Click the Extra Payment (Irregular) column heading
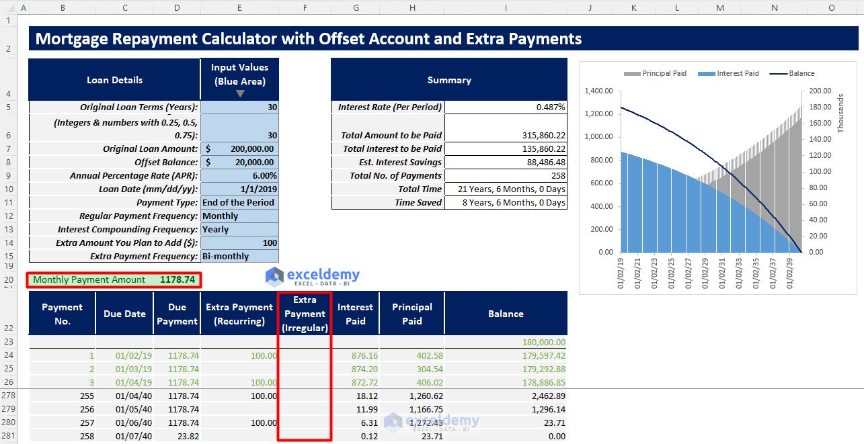The height and width of the screenshot is (444, 864). 305,314
